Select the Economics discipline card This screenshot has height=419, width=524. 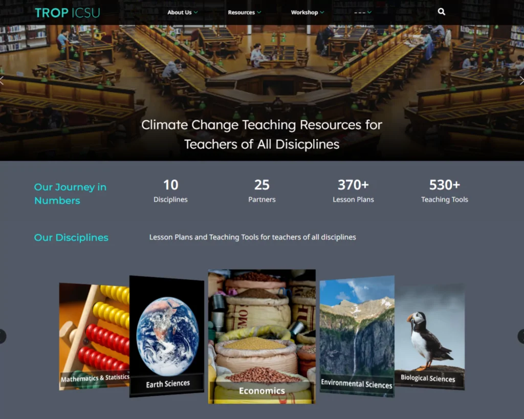261,337
